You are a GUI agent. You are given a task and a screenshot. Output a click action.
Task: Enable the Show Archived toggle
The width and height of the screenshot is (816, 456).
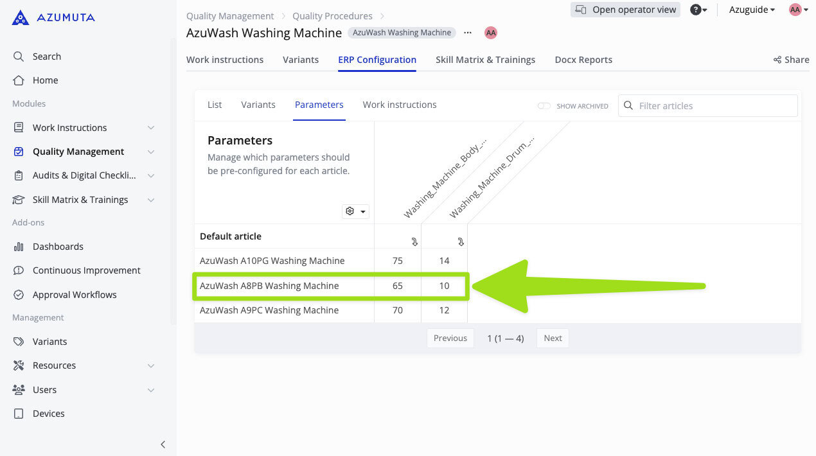(543, 105)
